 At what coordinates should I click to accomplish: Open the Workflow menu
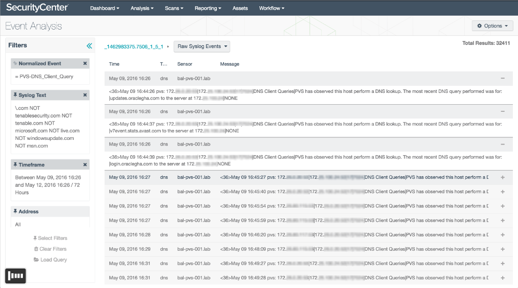[272, 8]
